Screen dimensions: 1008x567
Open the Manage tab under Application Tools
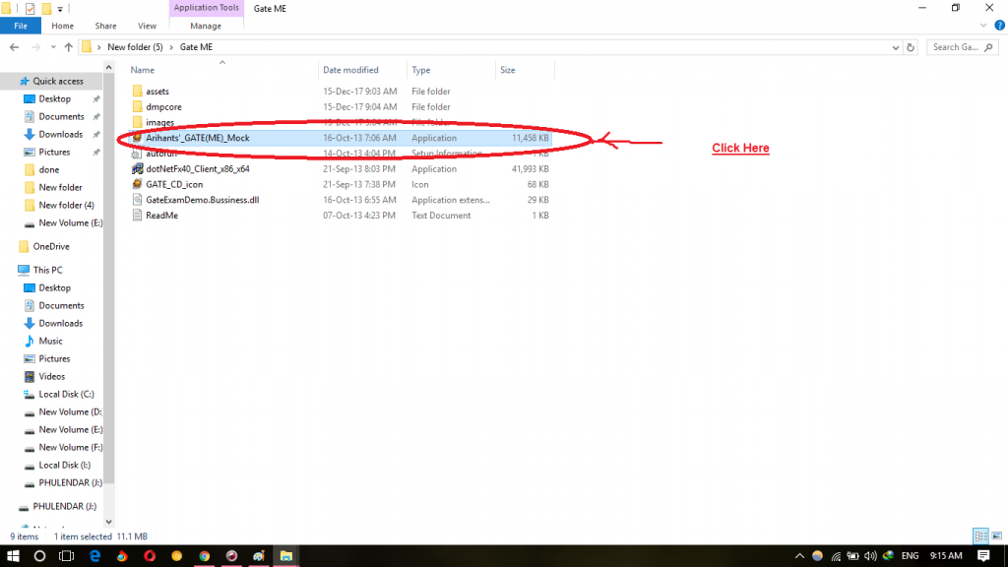pos(206,26)
